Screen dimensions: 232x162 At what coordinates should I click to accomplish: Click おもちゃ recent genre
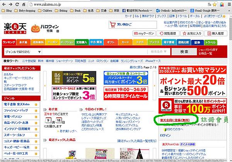click(9, 74)
